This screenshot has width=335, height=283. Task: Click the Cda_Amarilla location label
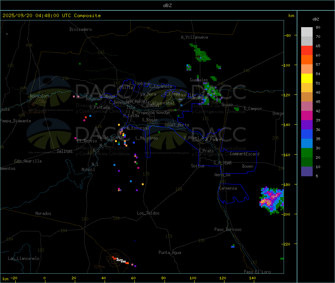(x=28, y=161)
